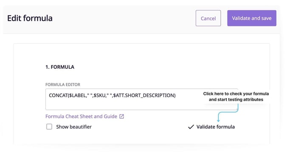Image resolution: width=292 pixels, height=157 pixels.
Task: Click the CONCAT function name in editor
Action: click(58, 95)
